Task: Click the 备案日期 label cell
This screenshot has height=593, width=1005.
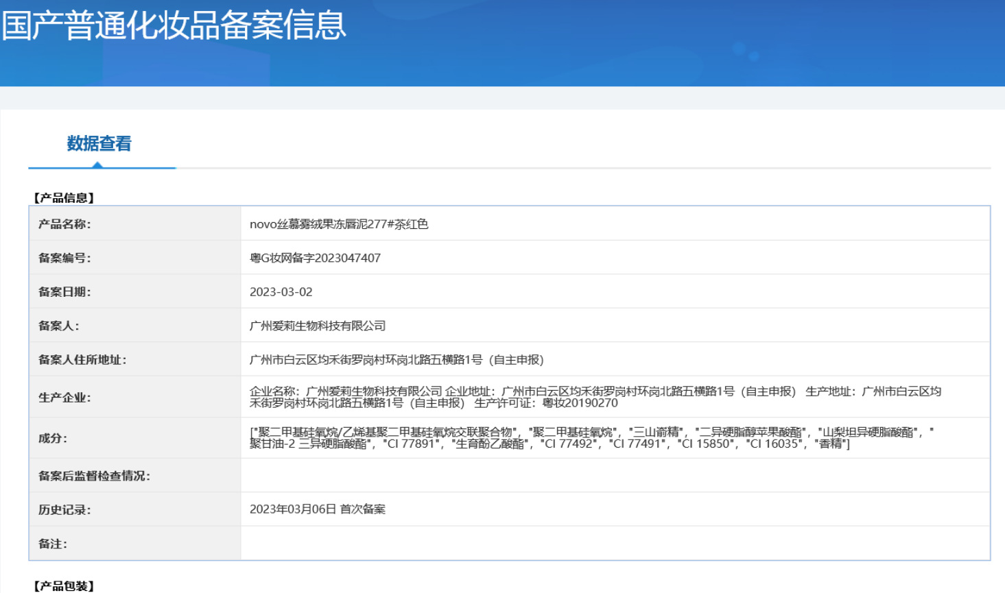Action: (x=134, y=291)
